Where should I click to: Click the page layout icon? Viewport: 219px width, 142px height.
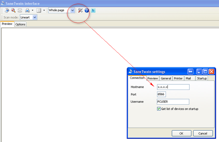(39, 10)
